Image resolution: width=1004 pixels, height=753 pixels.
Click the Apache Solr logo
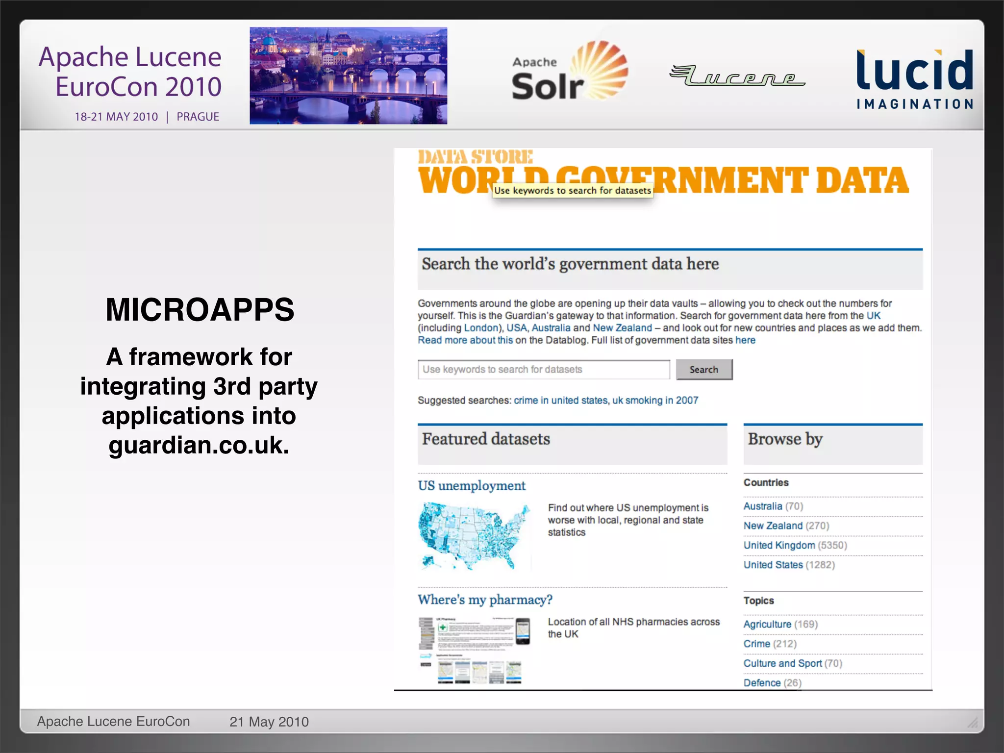coord(570,72)
